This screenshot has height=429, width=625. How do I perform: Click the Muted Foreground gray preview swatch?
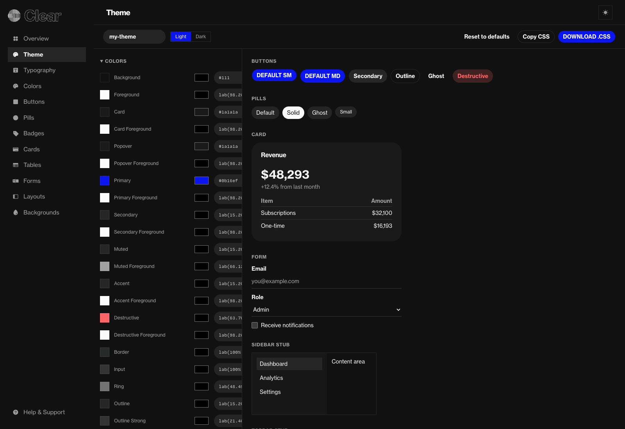105,266
